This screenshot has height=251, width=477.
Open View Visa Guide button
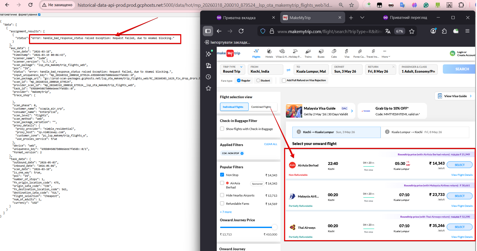[455, 96]
